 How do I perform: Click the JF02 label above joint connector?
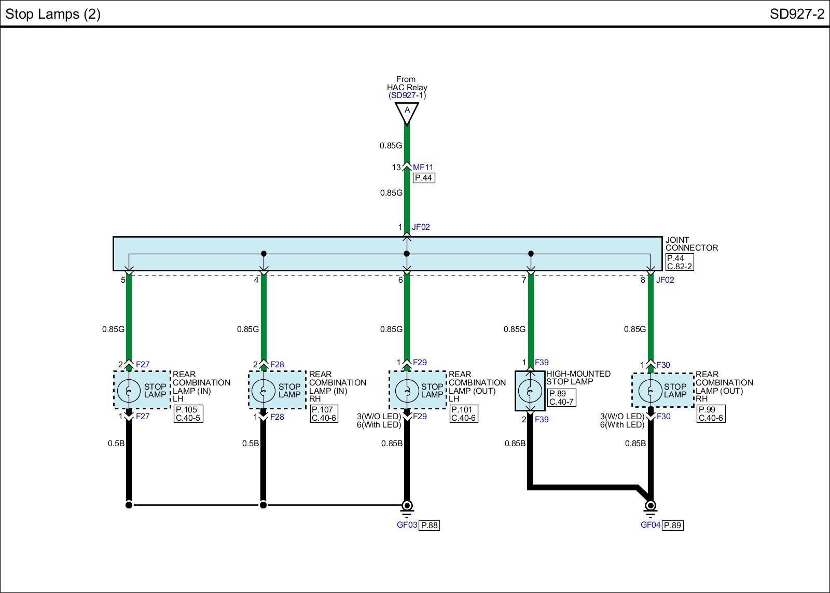pos(421,227)
